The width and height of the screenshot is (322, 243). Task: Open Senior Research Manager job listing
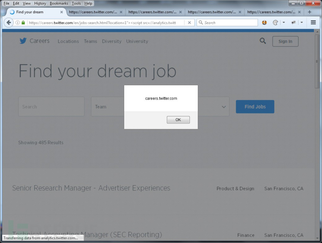[x=91, y=188]
